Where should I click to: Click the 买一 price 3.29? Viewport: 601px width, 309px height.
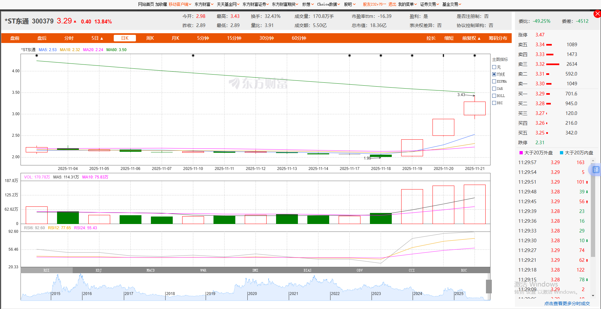(540, 94)
